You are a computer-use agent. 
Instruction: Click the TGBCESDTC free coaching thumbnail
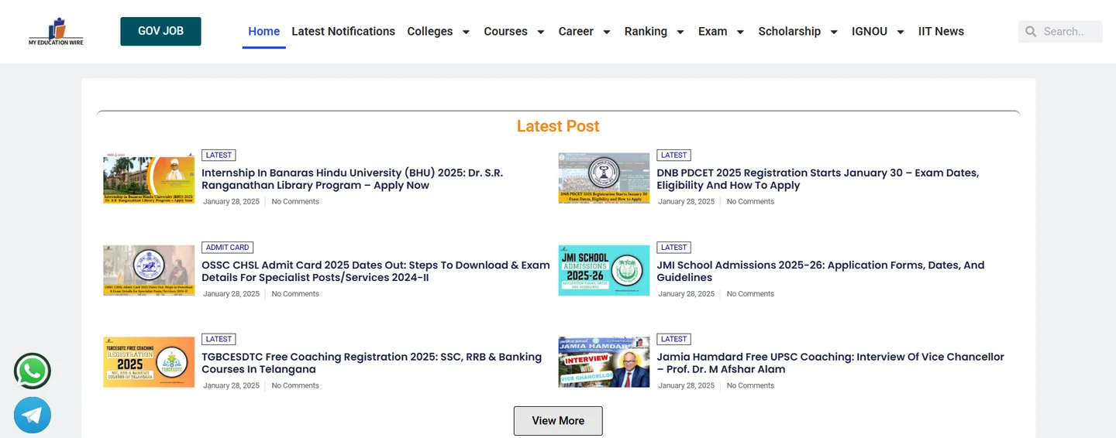tap(149, 362)
